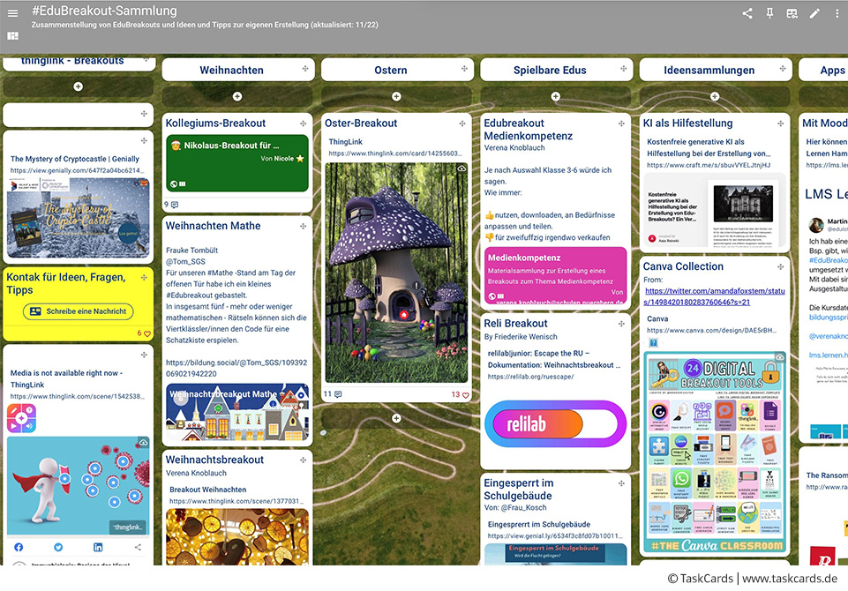The height and width of the screenshot is (591, 848).
Task: Click move handle on Edubreakout Medienkompetenz card
Action: 621,123
